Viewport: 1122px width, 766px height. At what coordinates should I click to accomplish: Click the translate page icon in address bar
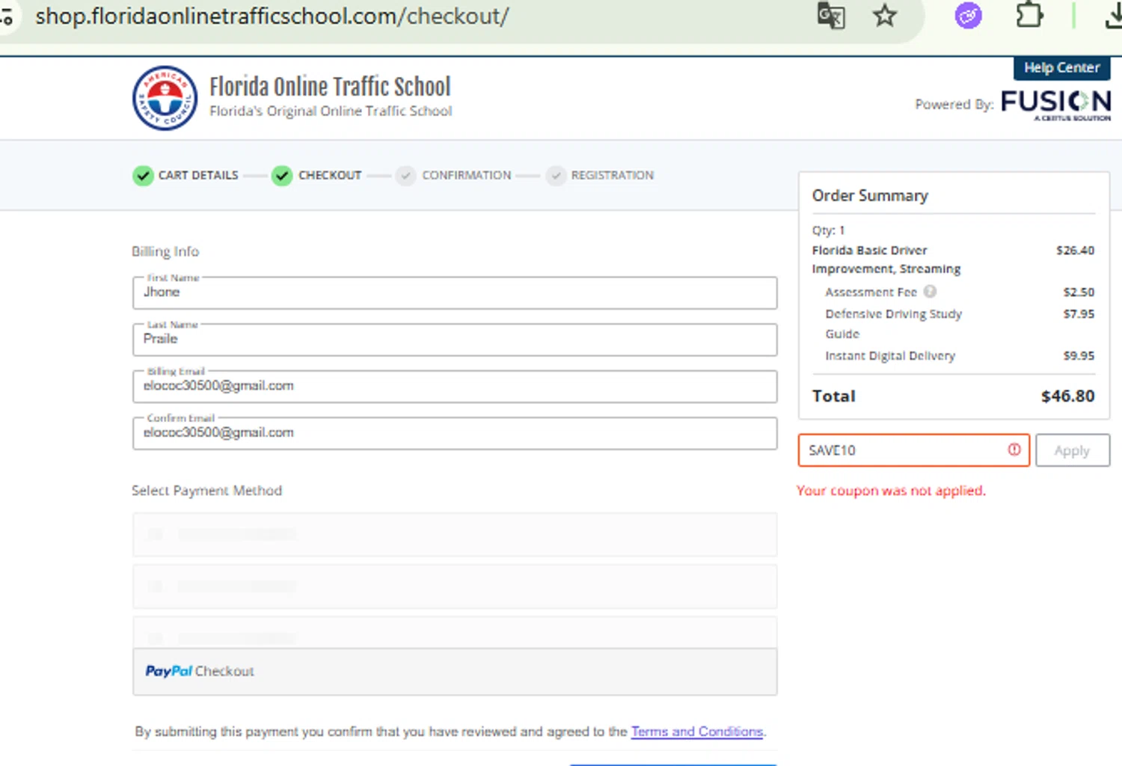click(830, 16)
